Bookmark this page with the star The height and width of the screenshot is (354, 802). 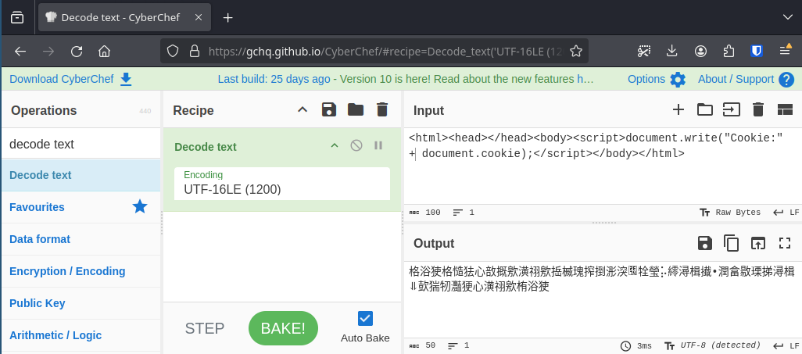point(576,51)
